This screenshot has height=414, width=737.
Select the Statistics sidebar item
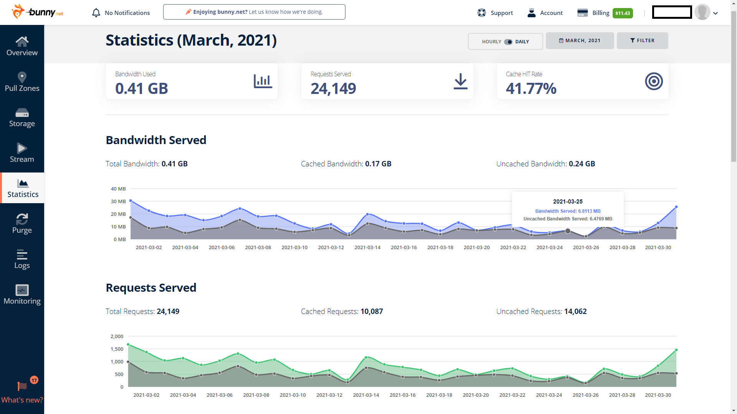point(22,188)
